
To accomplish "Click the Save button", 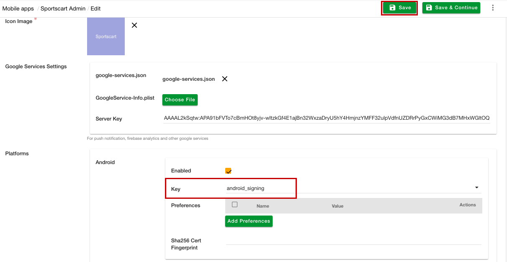I will coord(400,8).
